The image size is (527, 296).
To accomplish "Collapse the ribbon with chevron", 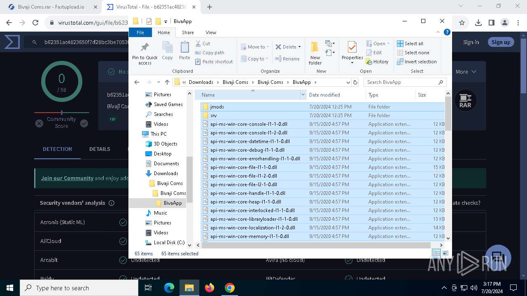I will coord(438,32).
